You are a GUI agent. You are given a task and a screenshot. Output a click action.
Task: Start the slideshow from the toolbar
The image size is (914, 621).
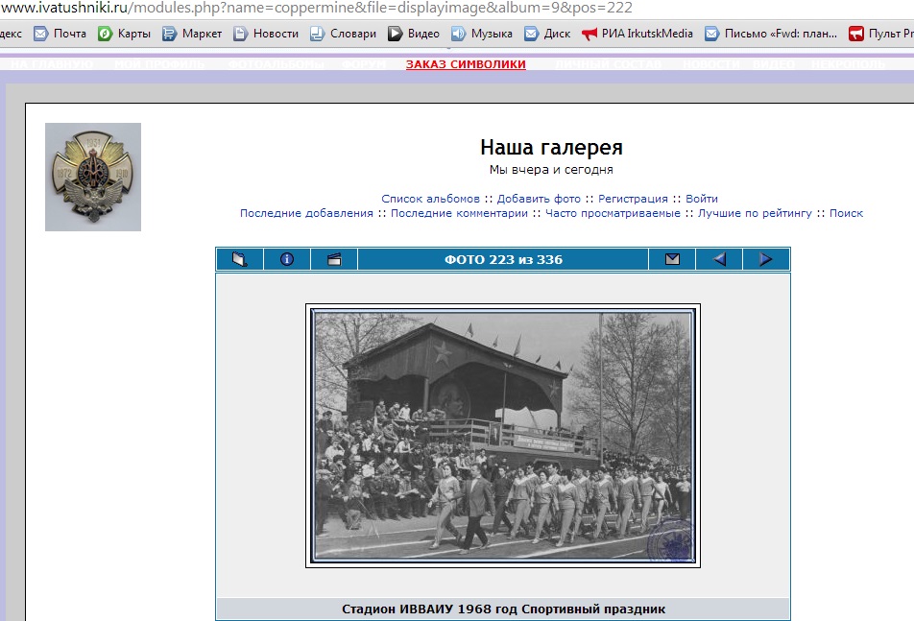point(334,258)
